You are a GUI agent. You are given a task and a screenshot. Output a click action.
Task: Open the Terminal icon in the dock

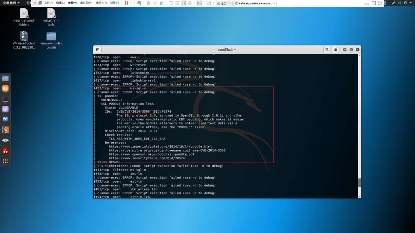click(5, 99)
